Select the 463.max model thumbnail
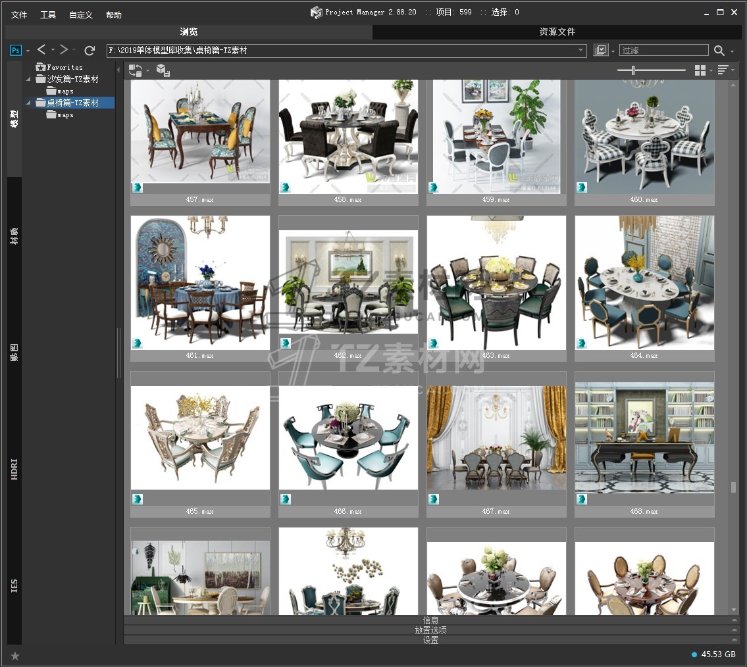The width and height of the screenshot is (747, 667). pyautogui.click(x=496, y=283)
